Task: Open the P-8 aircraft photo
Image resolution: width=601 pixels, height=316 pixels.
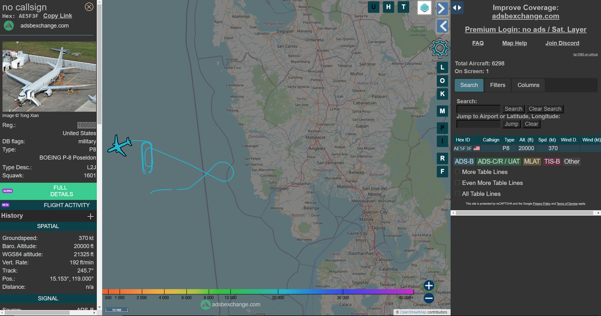Action: (49, 77)
